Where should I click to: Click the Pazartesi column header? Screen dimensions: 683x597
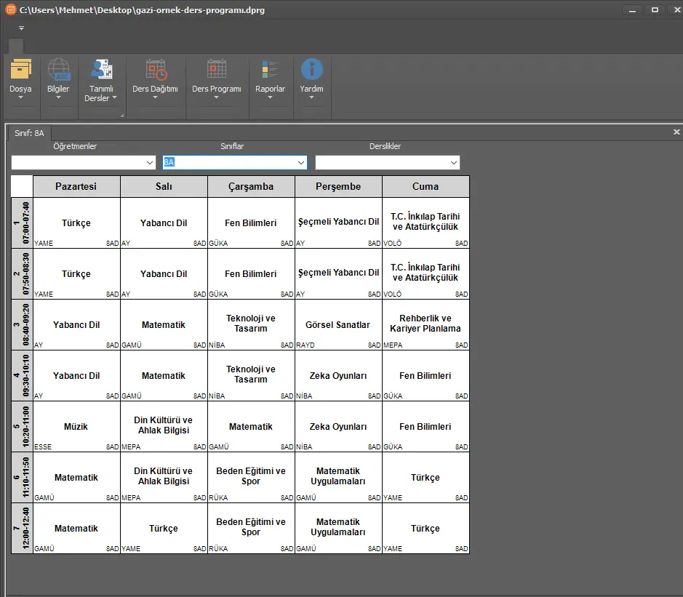(x=76, y=186)
